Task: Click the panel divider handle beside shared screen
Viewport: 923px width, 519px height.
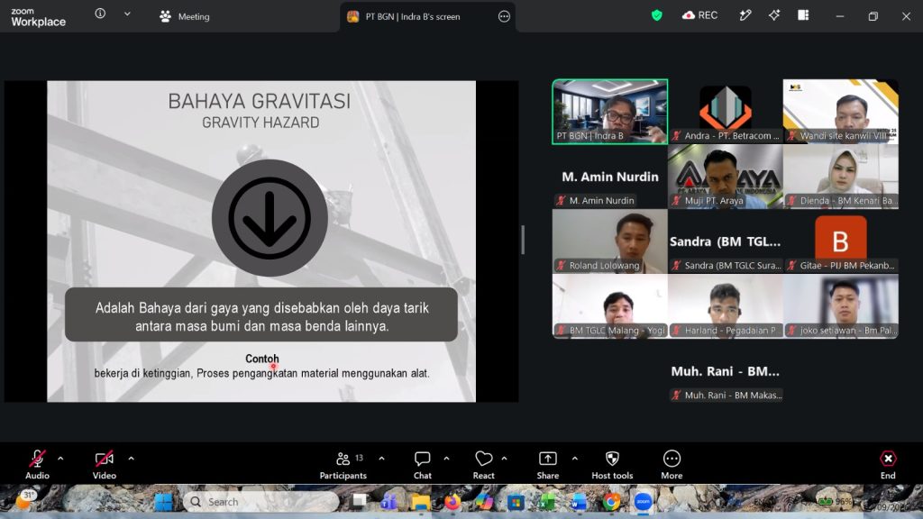Action: tap(523, 240)
